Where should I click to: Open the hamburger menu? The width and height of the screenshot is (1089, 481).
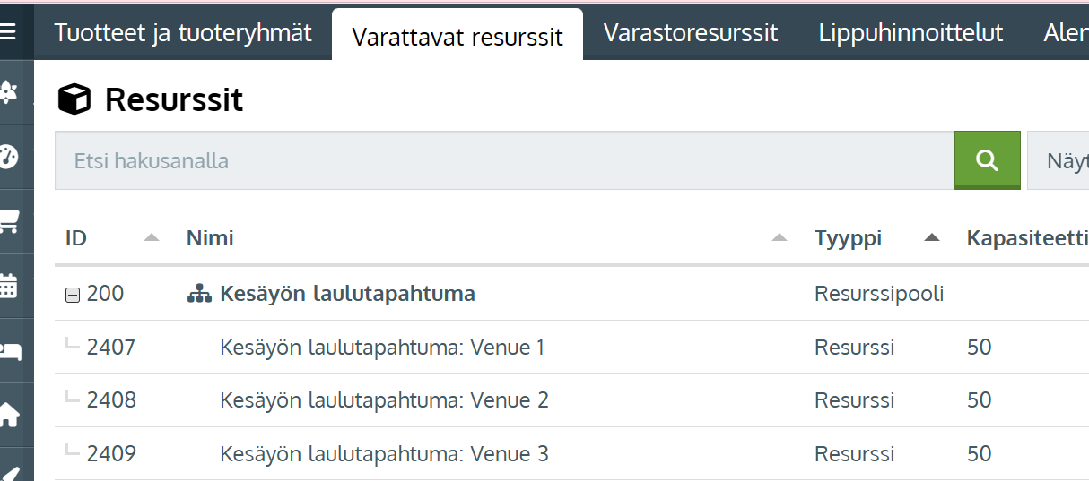[x=9, y=32]
